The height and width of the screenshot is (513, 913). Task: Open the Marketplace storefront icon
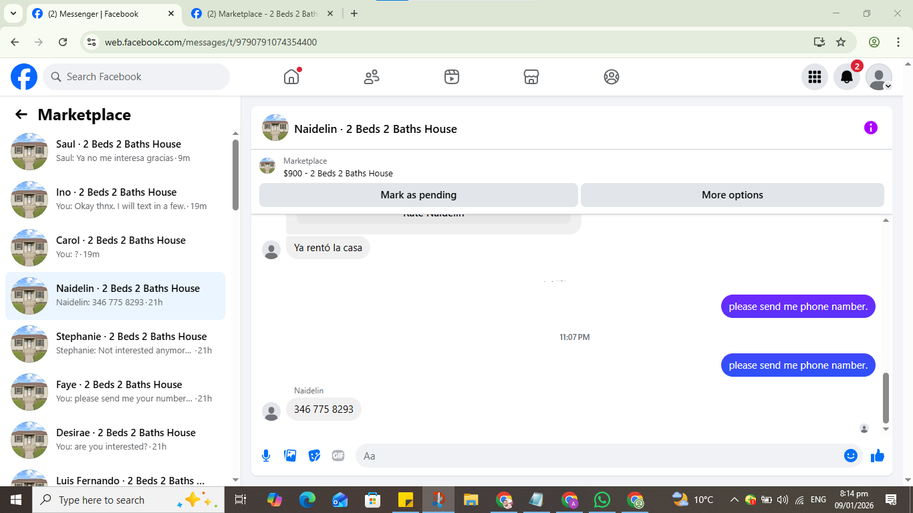531,77
